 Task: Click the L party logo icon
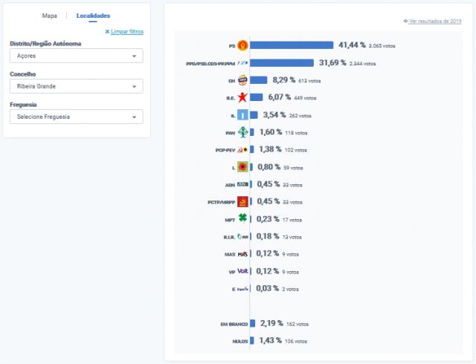pyautogui.click(x=242, y=167)
